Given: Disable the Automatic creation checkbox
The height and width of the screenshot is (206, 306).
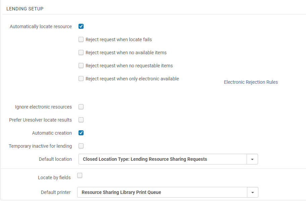Looking at the screenshot, I should point(81,133).
